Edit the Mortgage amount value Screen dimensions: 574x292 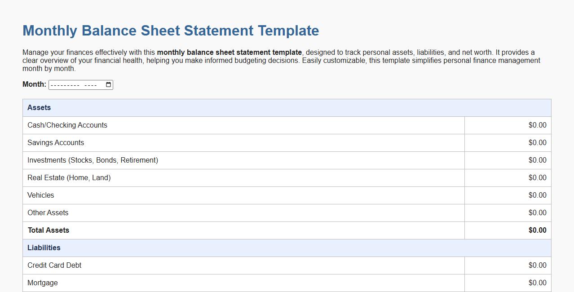tap(508, 283)
